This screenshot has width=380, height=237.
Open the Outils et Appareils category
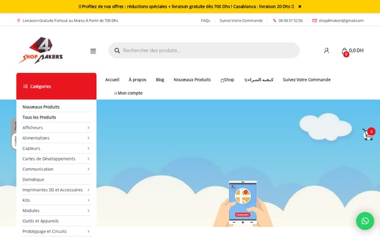40,221
